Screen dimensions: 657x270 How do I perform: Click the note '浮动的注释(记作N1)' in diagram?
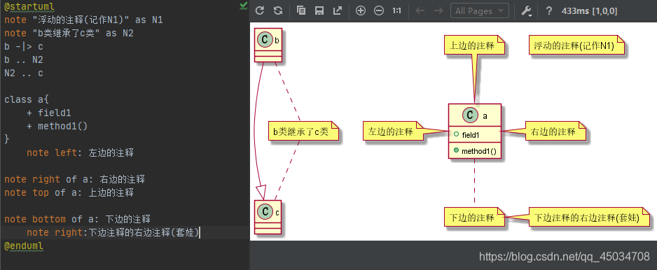pos(576,45)
